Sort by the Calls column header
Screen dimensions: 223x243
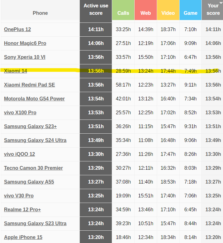point(123,13)
